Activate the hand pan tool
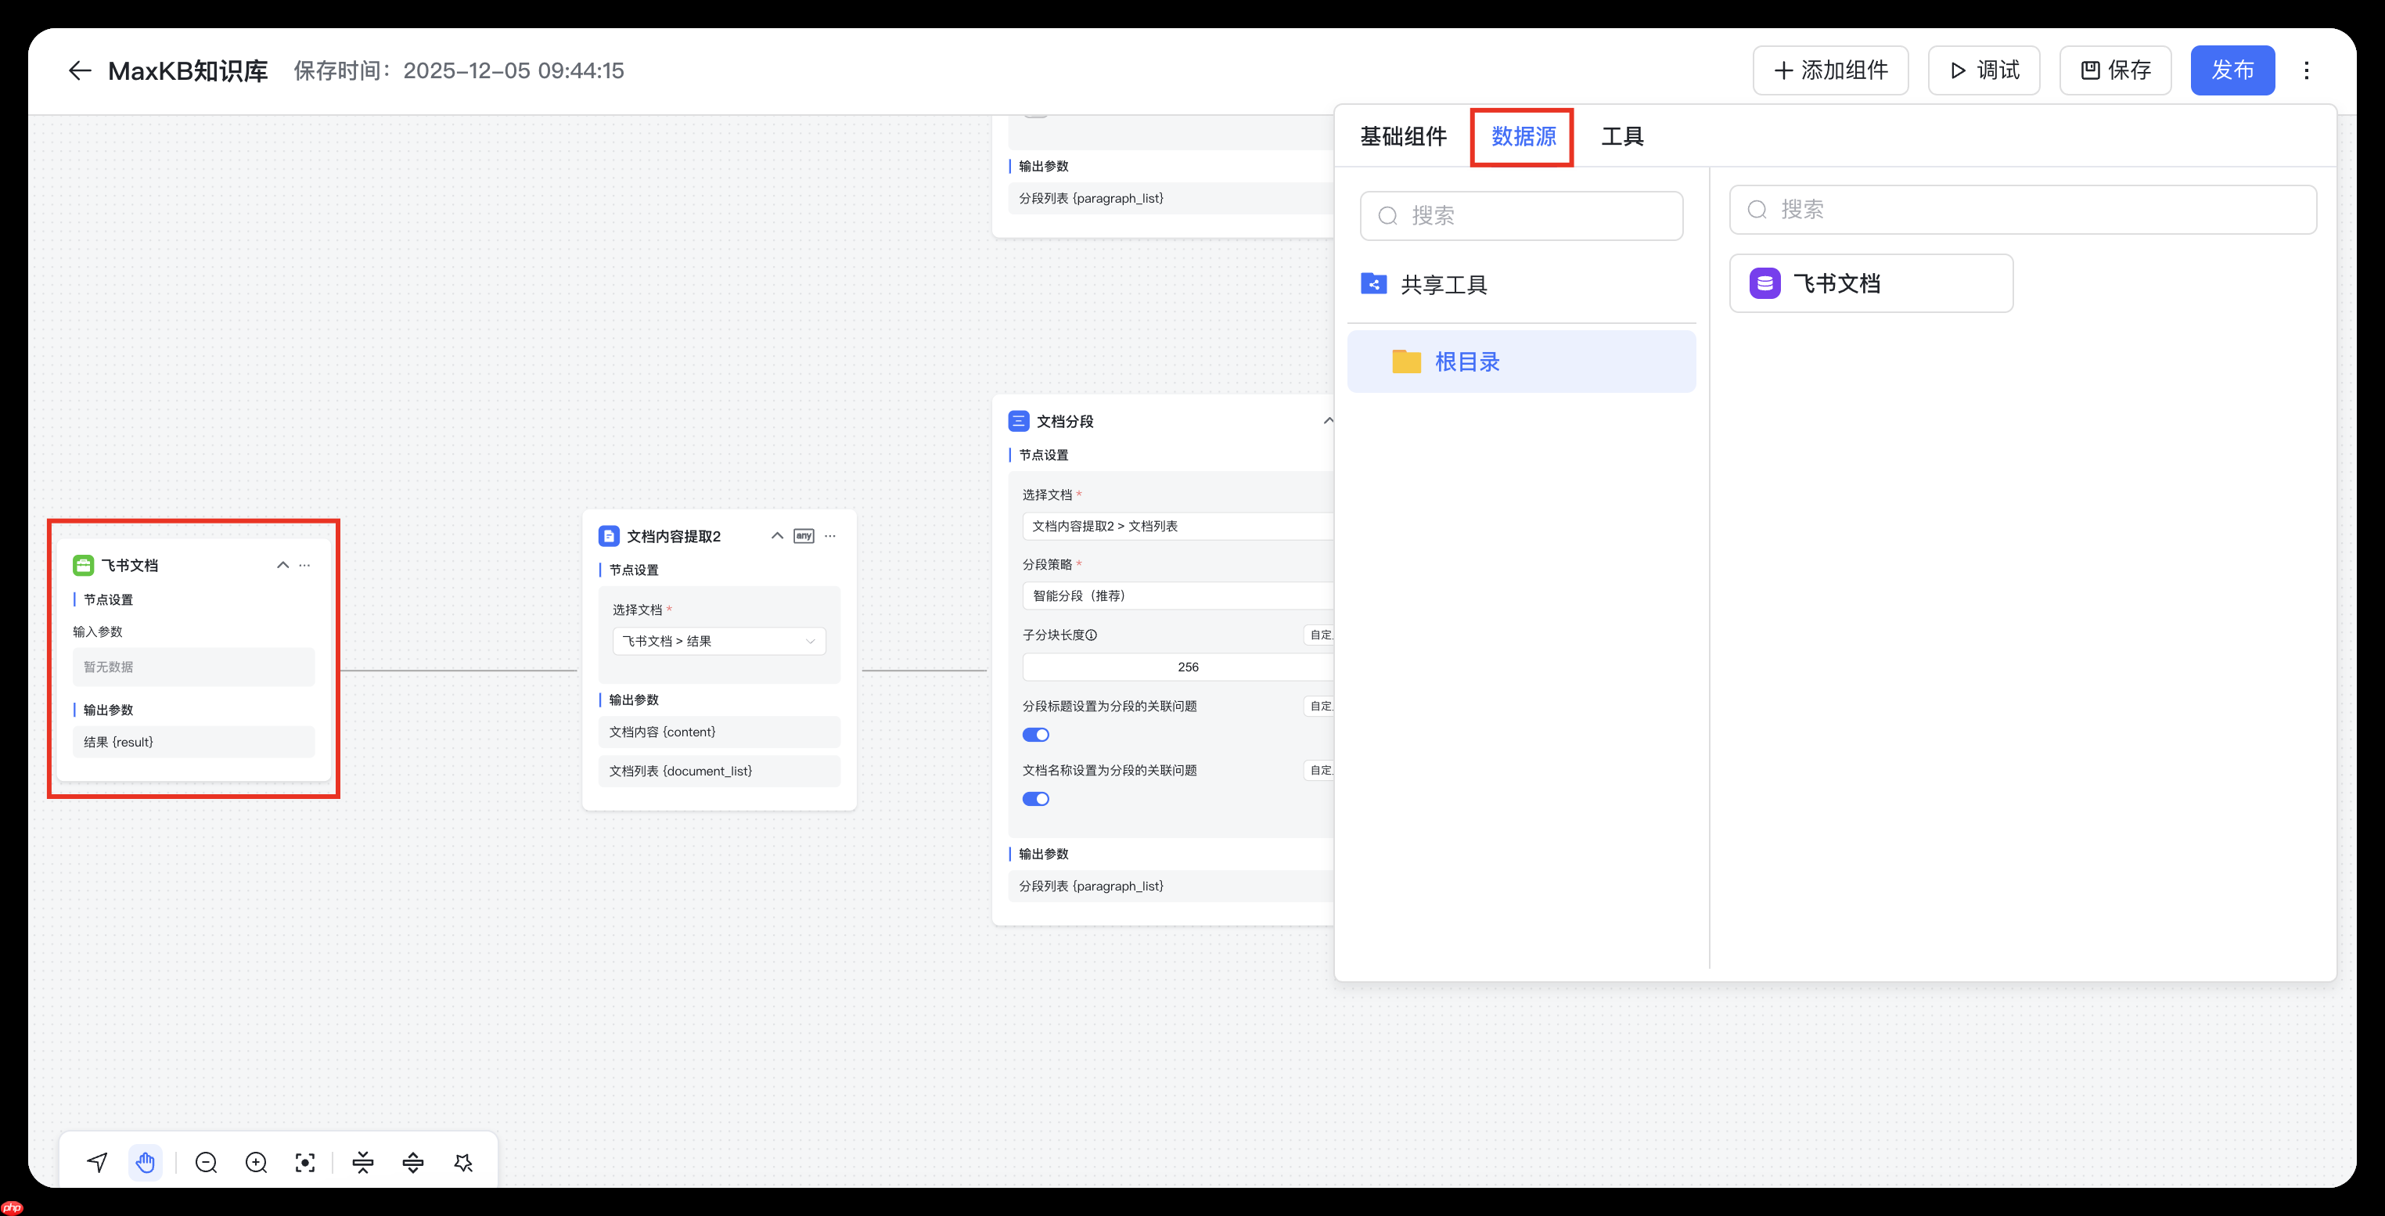The height and width of the screenshot is (1216, 2385). (146, 1162)
